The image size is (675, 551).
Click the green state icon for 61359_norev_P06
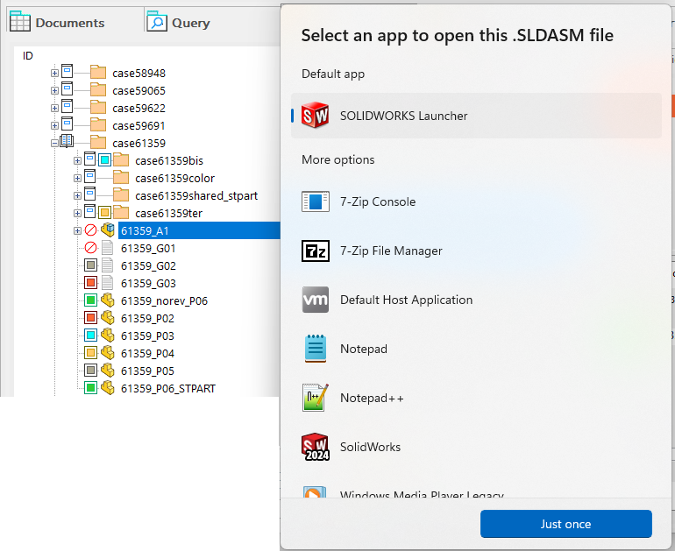[x=90, y=300]
